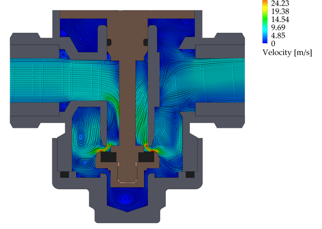
Task: Click the 0 legend value
Action: 273,44
